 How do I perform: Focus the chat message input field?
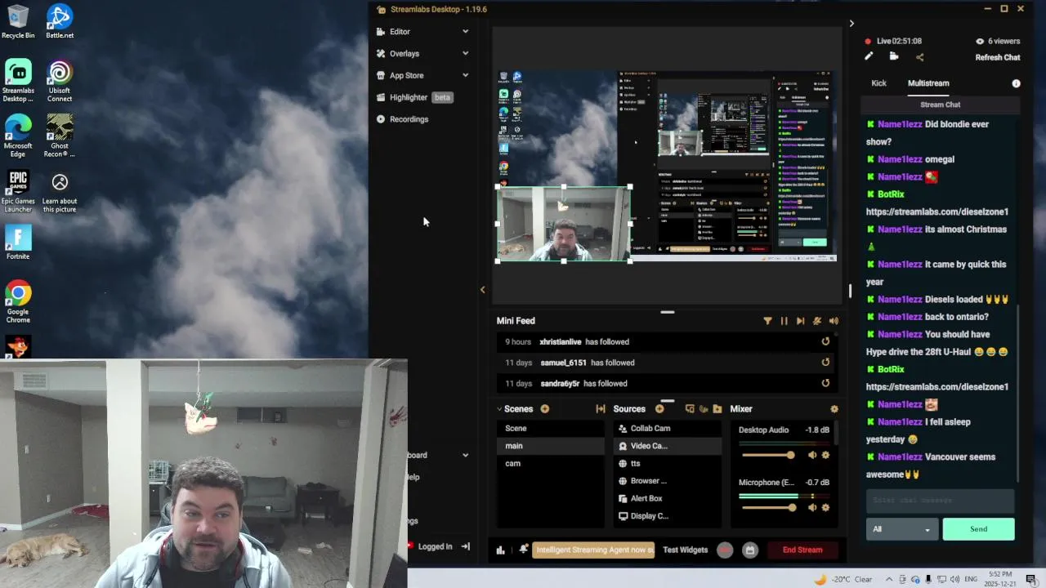940,500
